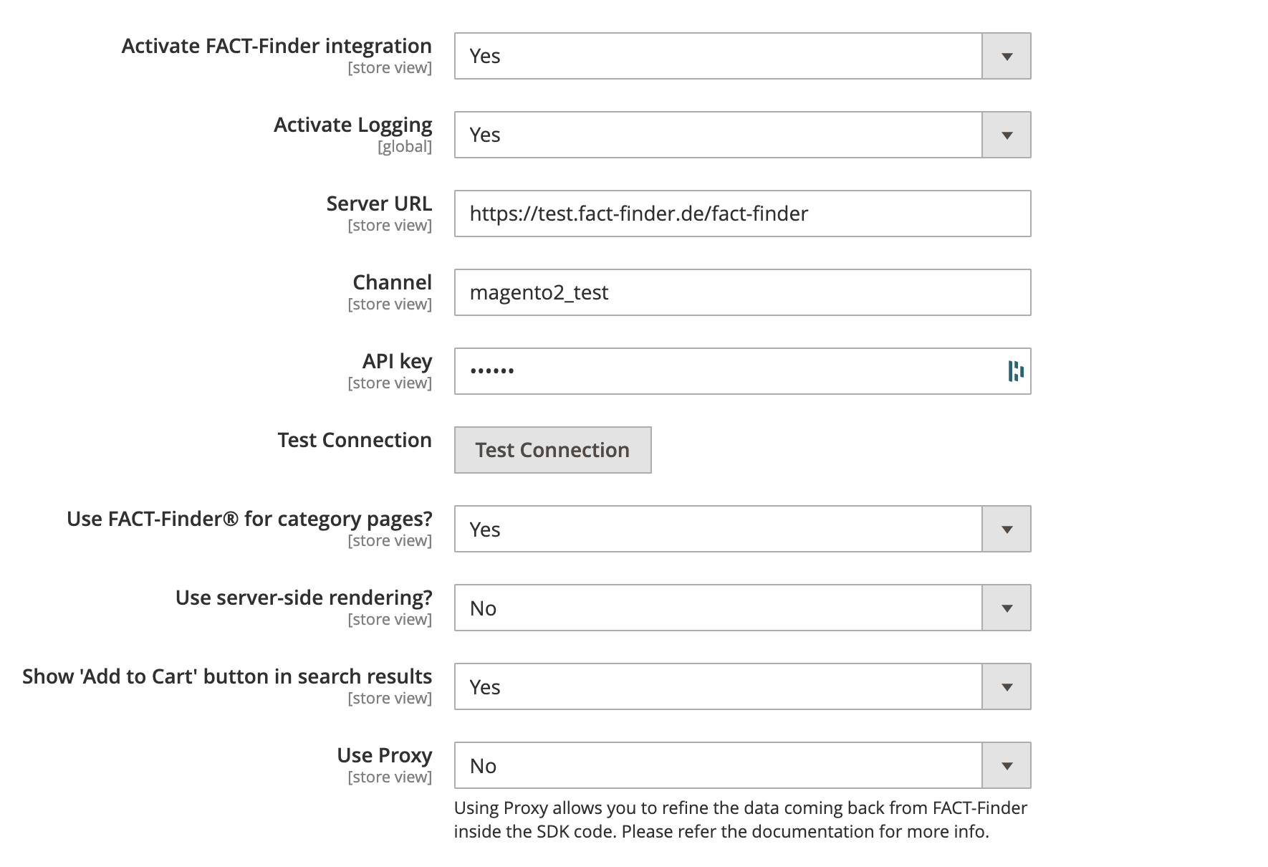Click the Server URL input field
1268x867 pixels.
[x=741, y=213]
